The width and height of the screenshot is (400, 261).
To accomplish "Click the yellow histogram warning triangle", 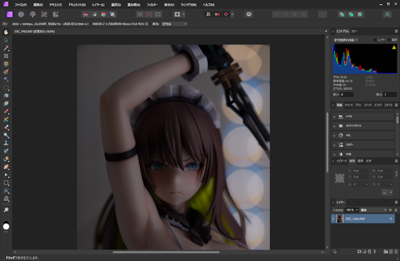I will coord(394,47).
